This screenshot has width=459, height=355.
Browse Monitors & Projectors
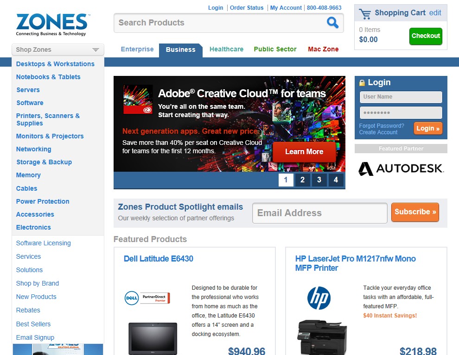click(50, 136)
